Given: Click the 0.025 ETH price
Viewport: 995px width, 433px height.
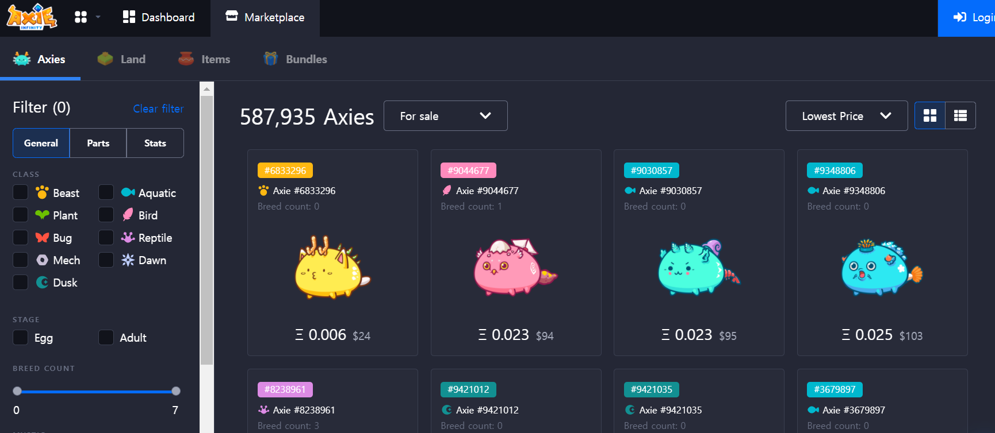Looking at the screenshot, I should (867, 335).
